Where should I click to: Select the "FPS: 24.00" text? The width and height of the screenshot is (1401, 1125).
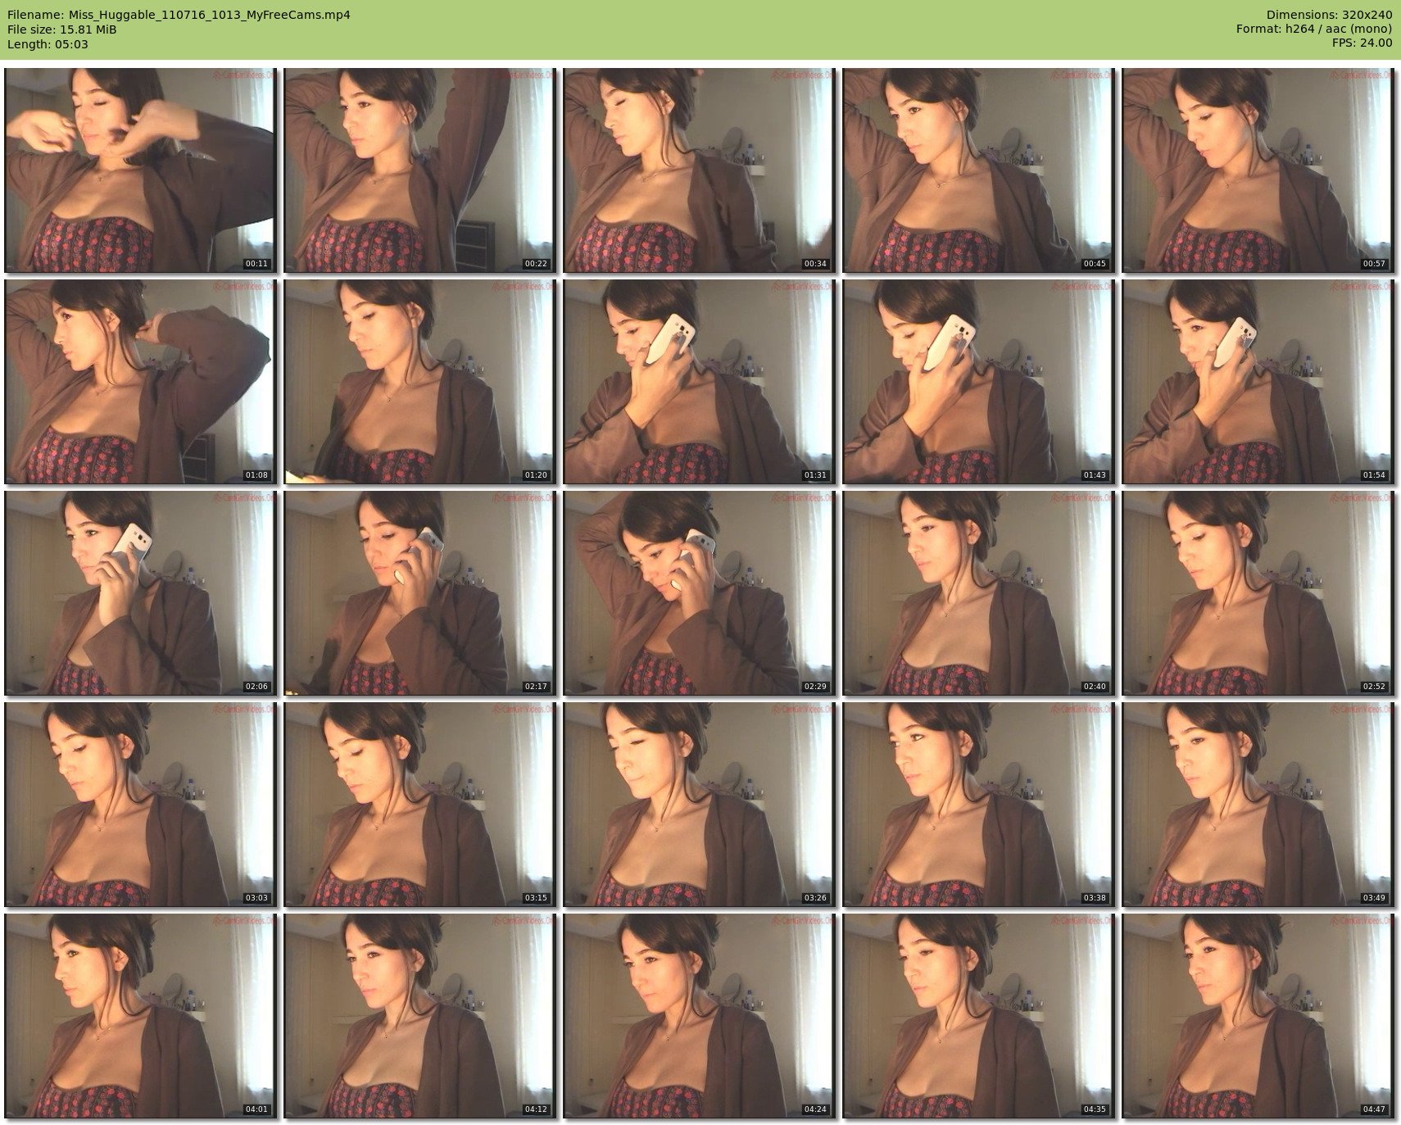coord(1362,44)
